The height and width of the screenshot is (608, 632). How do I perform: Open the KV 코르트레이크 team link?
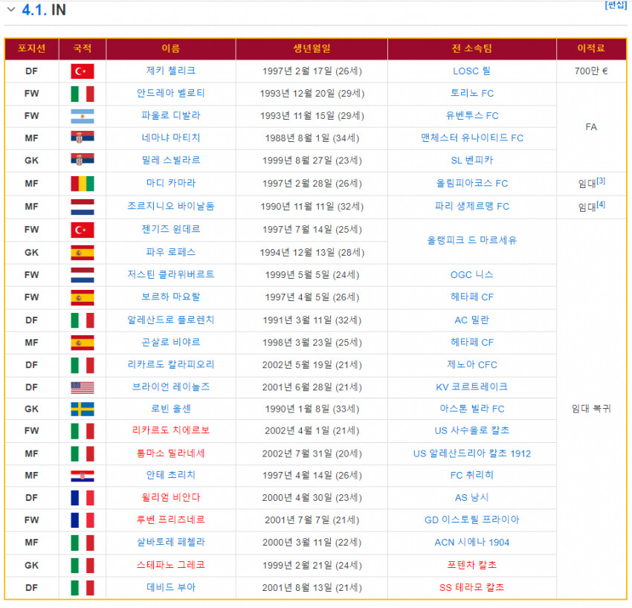pyautogui.click(x=471, y=387)
